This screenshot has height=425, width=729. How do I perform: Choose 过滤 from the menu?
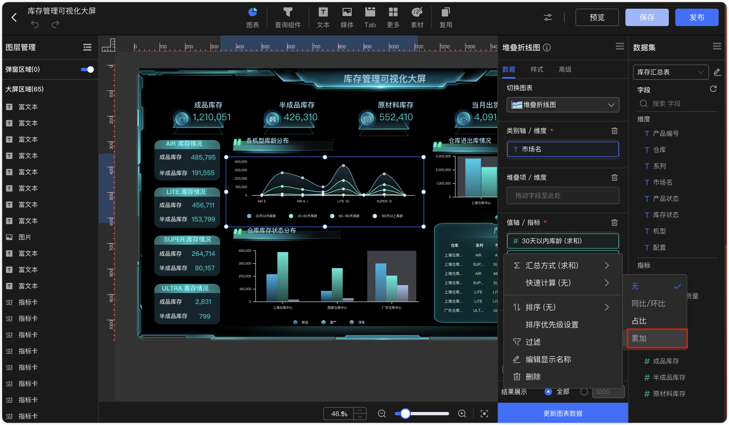point(563,342)
